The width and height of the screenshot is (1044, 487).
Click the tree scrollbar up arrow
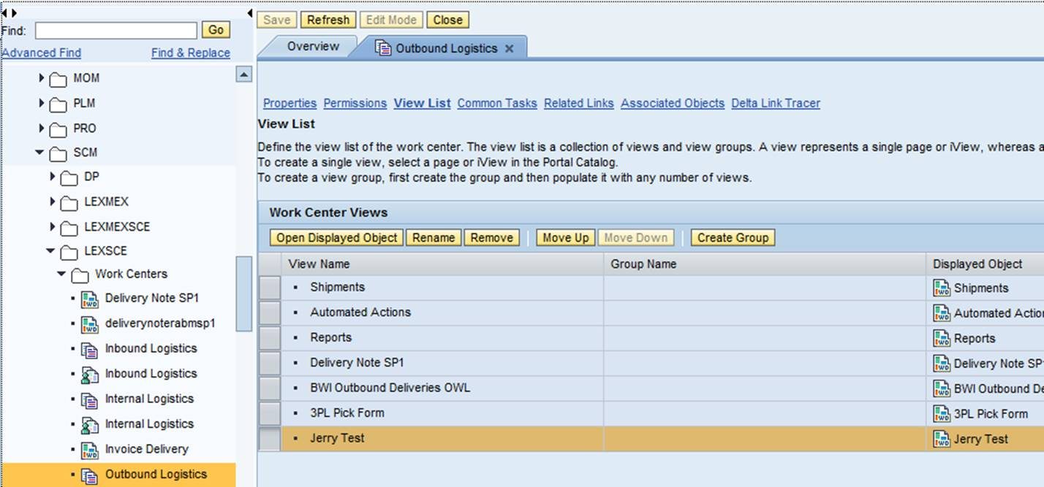[x=244, y=74]
